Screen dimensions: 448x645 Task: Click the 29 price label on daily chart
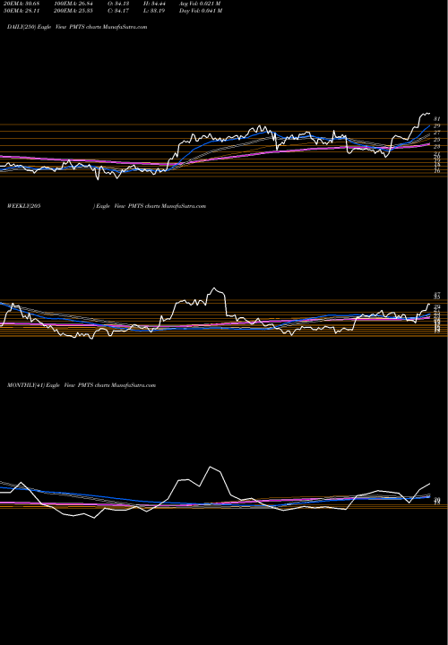coord(437,126)
